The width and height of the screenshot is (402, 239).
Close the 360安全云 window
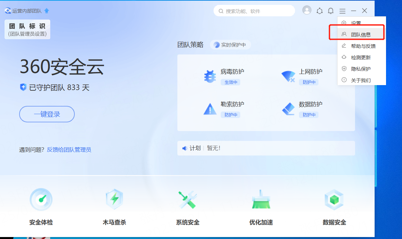point(365,11)
